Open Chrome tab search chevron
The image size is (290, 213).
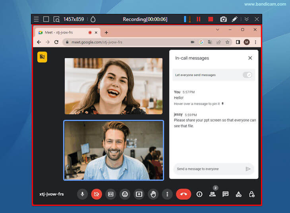point(218,29)
